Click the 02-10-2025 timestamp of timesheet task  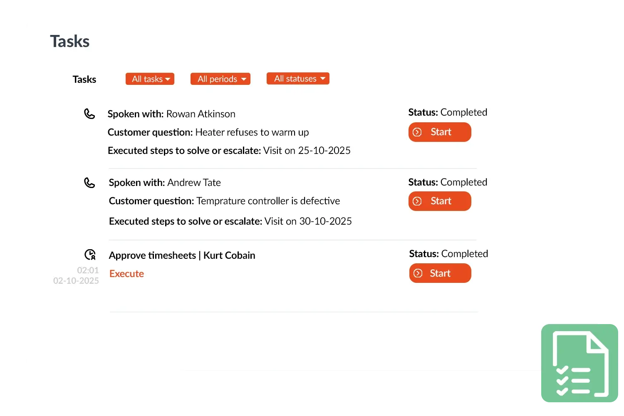pyautogui.click(x=76, y=281)
